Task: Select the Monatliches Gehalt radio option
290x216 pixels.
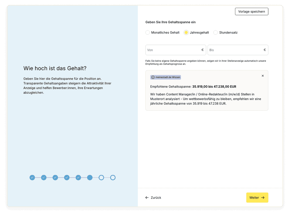Action: (147, 32)
